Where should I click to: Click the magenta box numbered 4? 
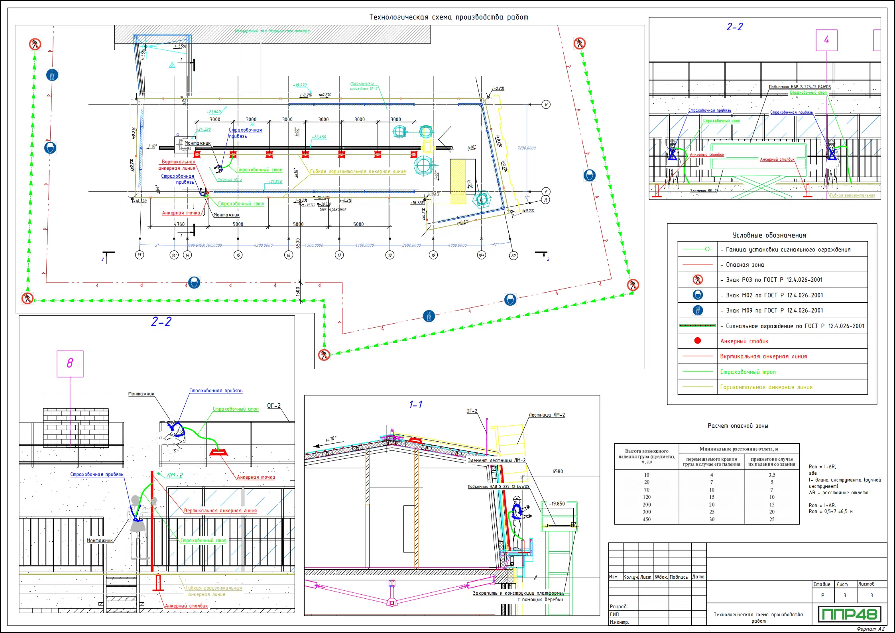click(826, 40)
